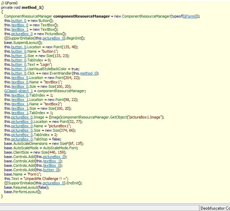The image size is (230, 211).
Task: Follow pictureBox_0 in new PictureBox() line
Action: [22, 34]
